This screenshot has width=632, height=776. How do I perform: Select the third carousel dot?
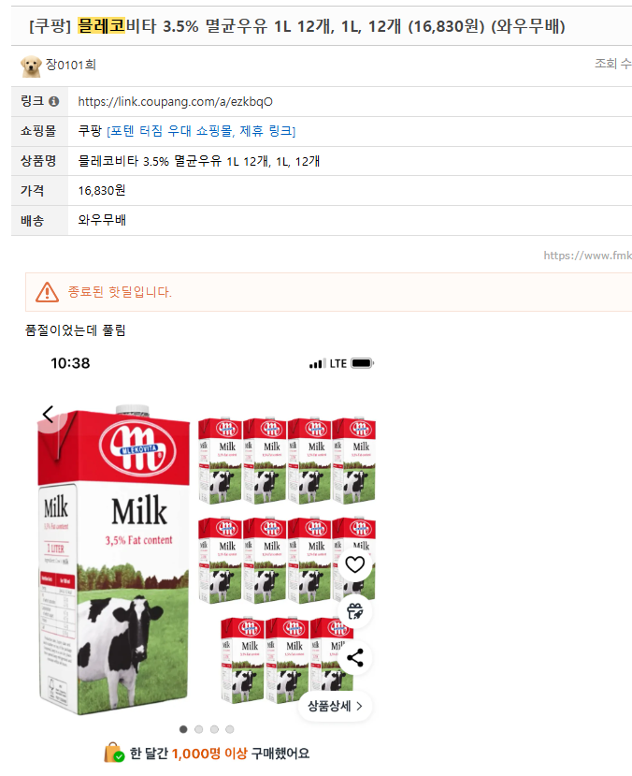pos(214,729)
